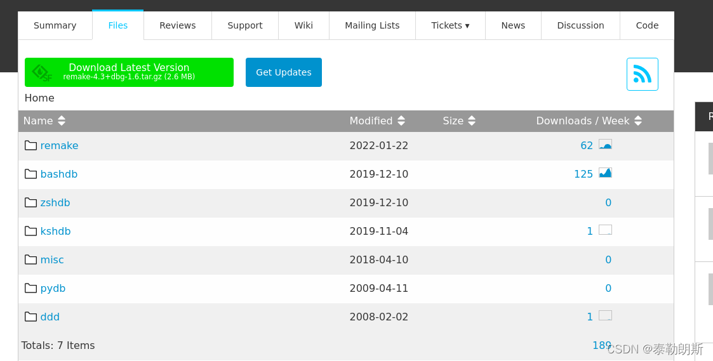Click the folder icon beside bashdb
The height and width of the screenshot is (361, 713).
(31, 174)
